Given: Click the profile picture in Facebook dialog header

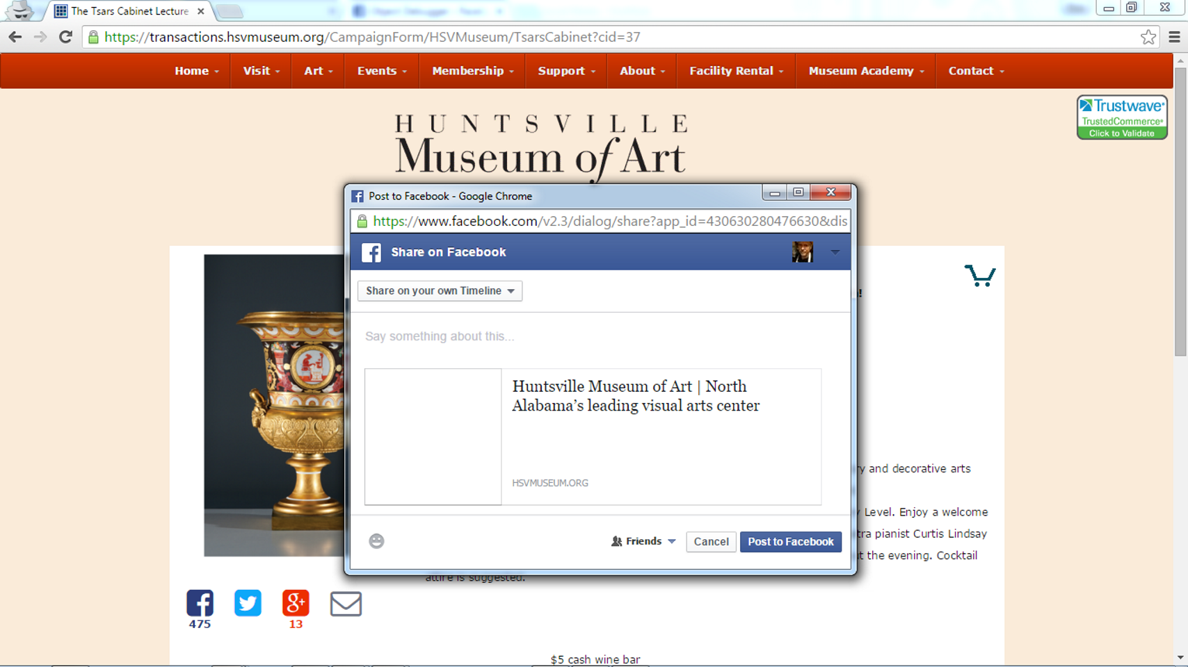Looking at the screenshot, I should point(803,252).
